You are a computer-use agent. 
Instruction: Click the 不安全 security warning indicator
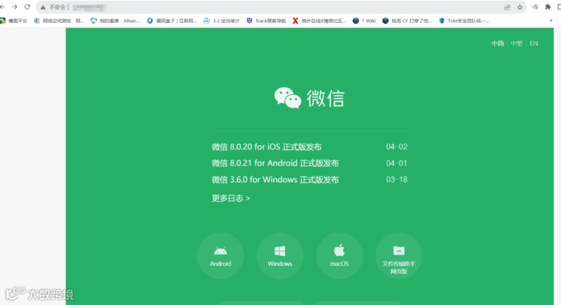[x=53, y=7]
